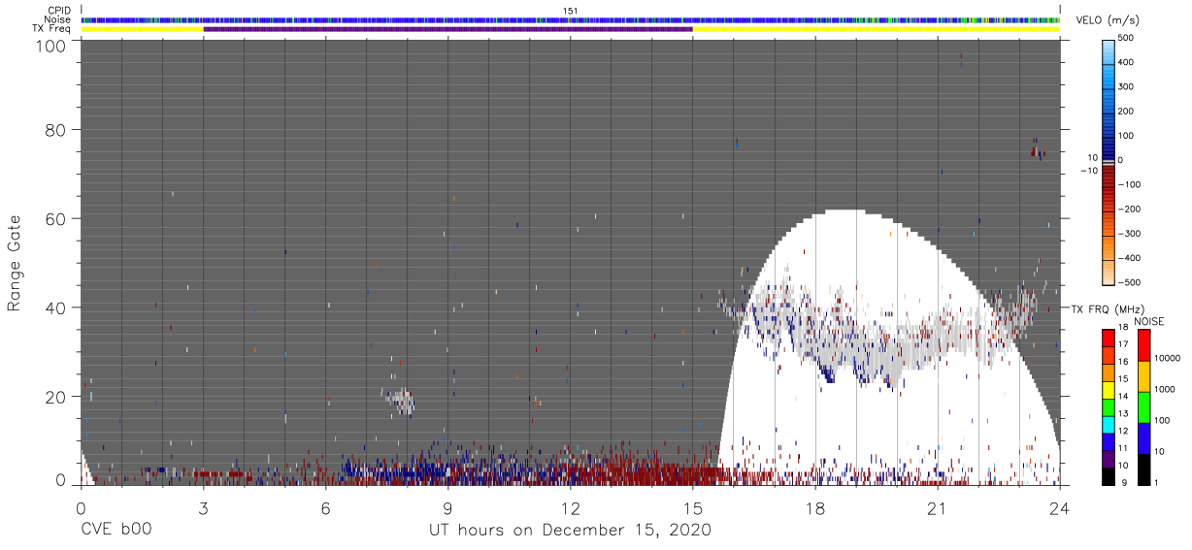Pick the light-blue 400–500 band of the velocity bar
This screenshot has width=1192, height=550.
pyautogui.click(x=1109, y=50)
